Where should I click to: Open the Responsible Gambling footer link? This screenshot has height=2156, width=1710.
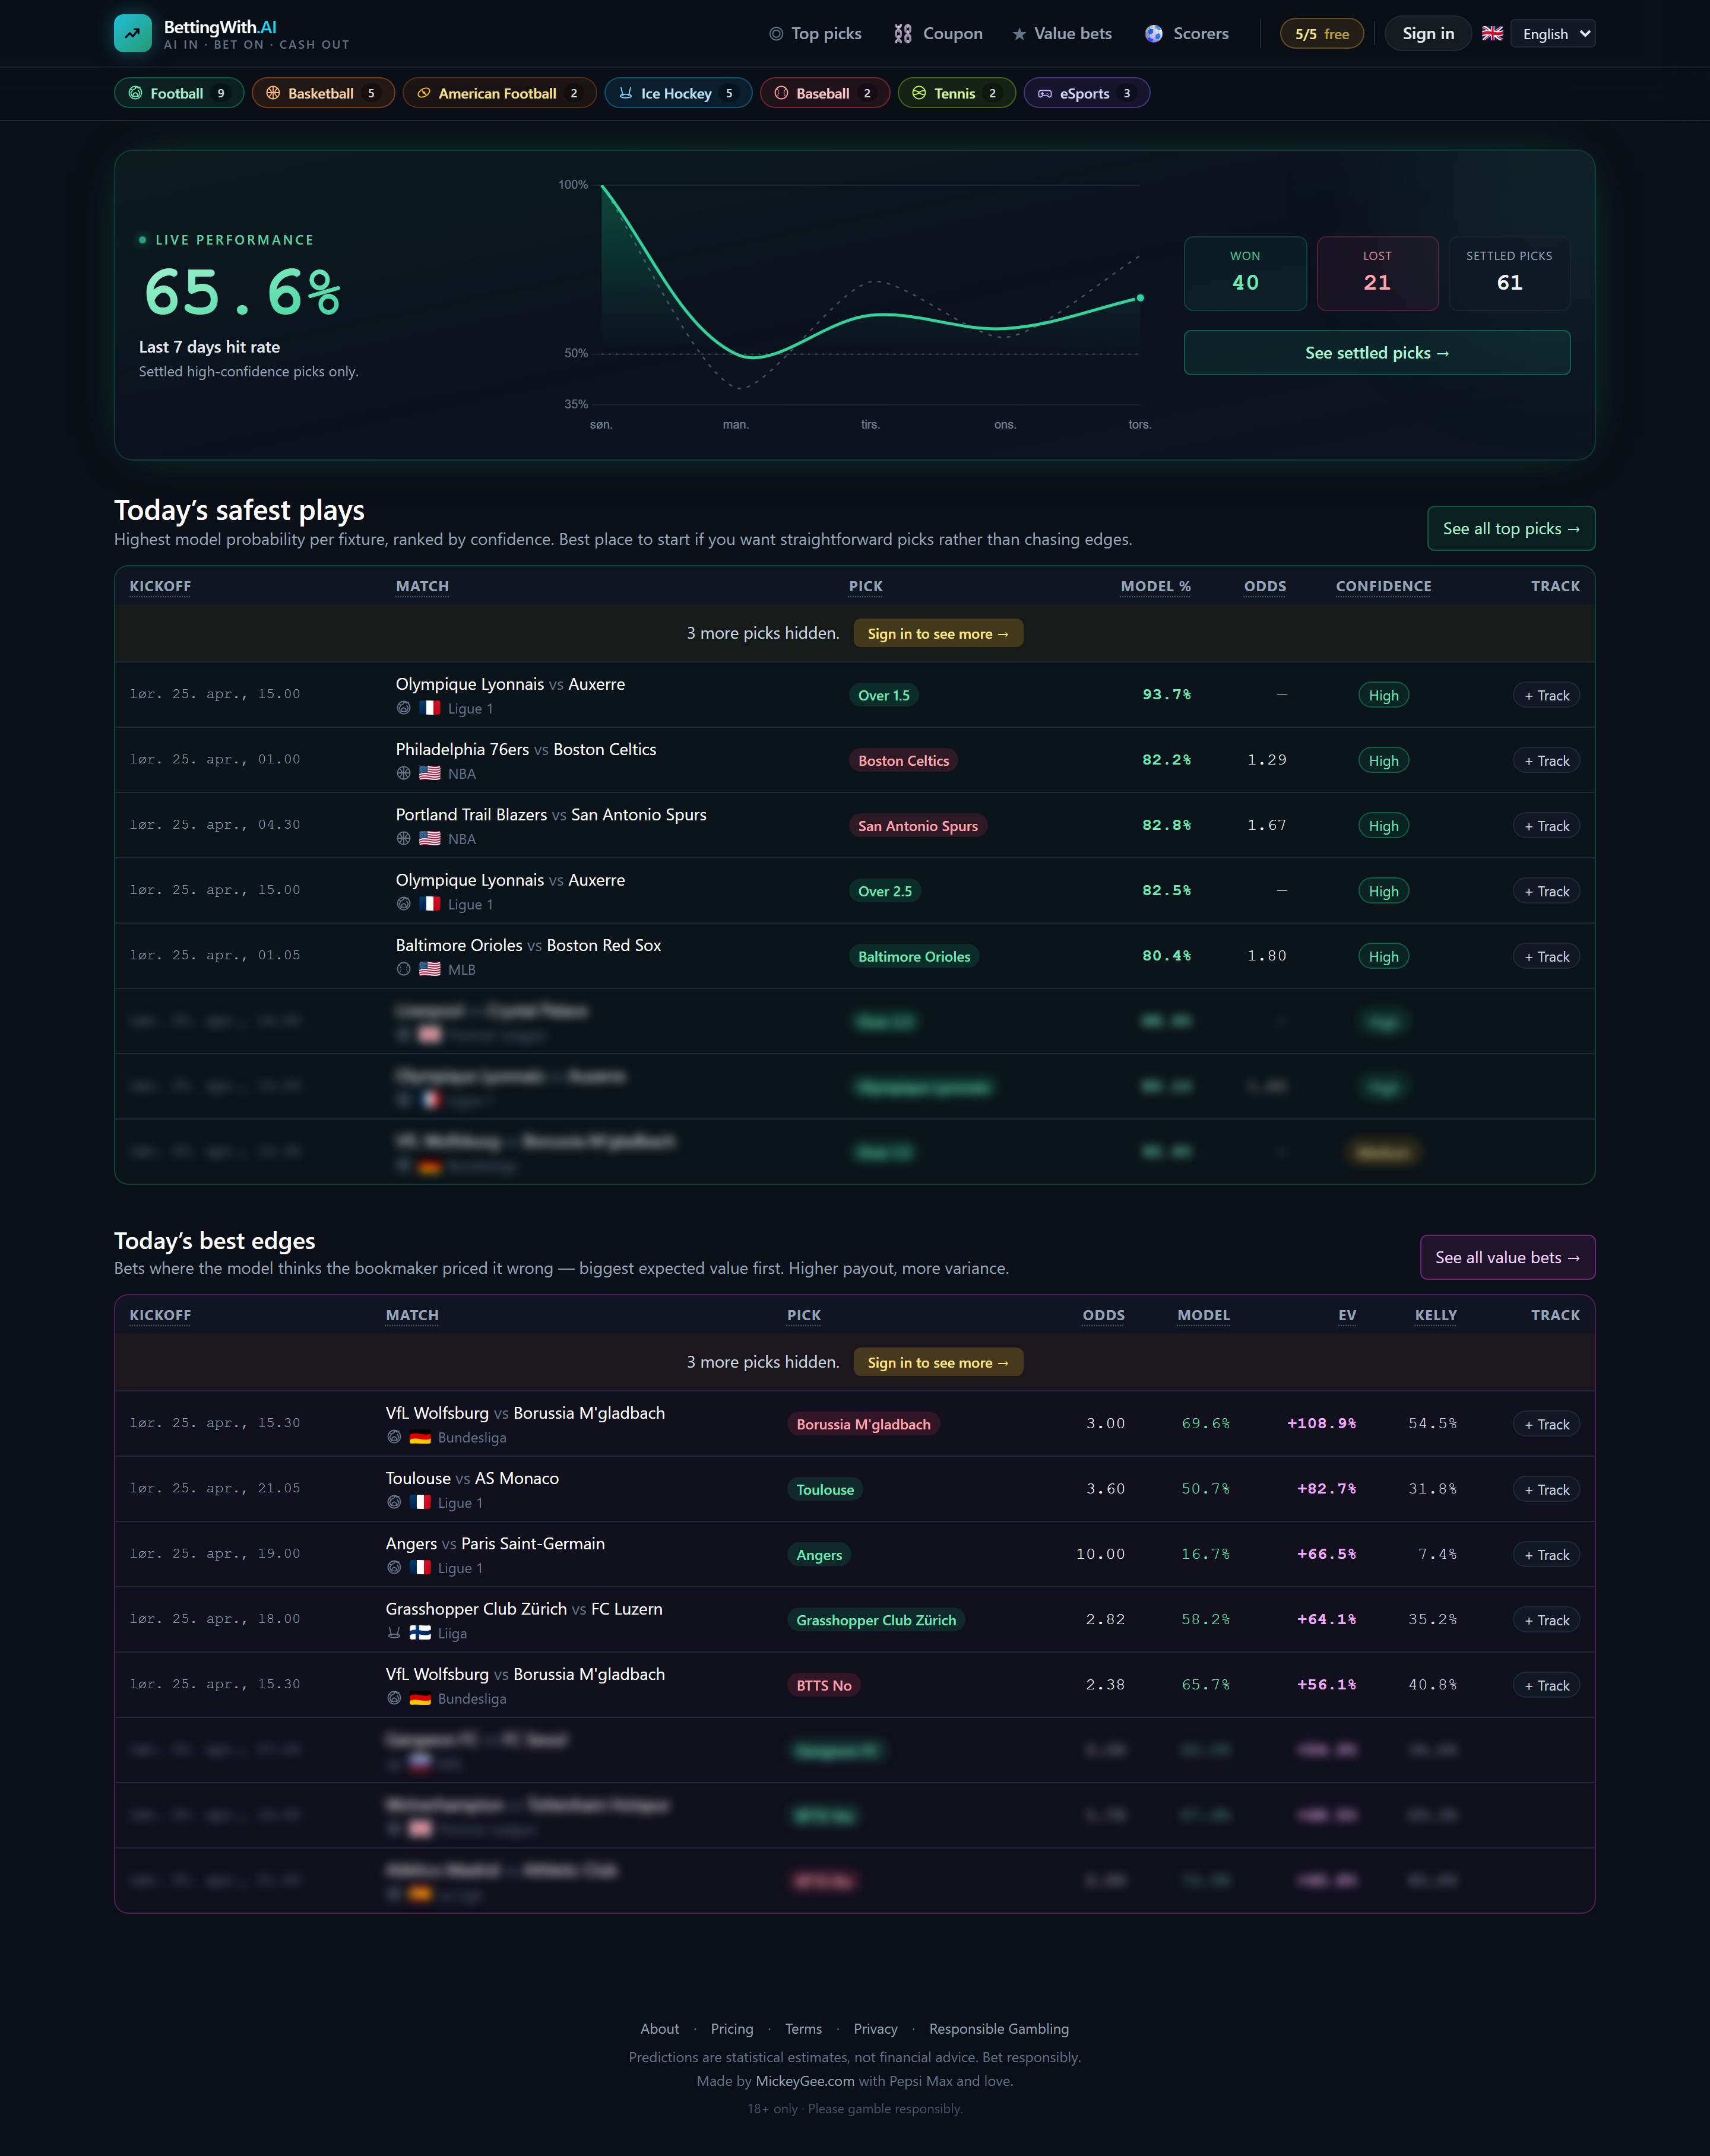[998, 2029]
